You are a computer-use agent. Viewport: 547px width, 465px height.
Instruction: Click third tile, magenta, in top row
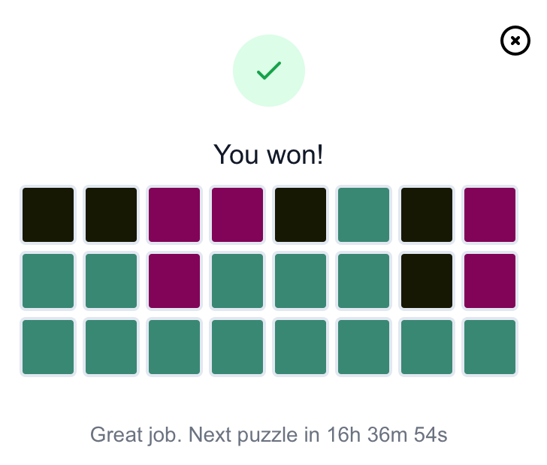(174, 215)
